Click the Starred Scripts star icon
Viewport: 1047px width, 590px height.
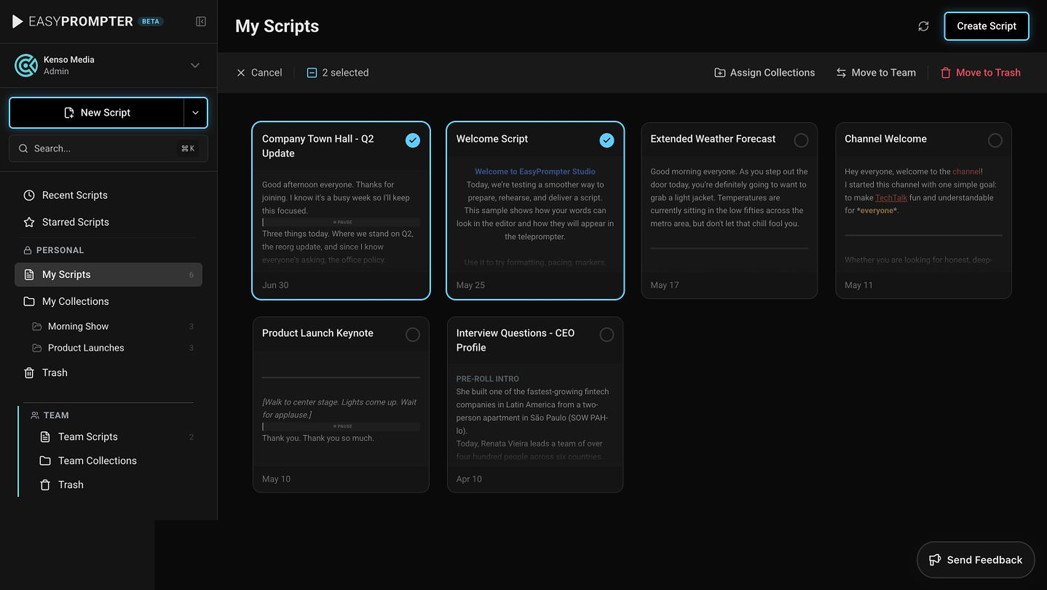coord(29,222)
